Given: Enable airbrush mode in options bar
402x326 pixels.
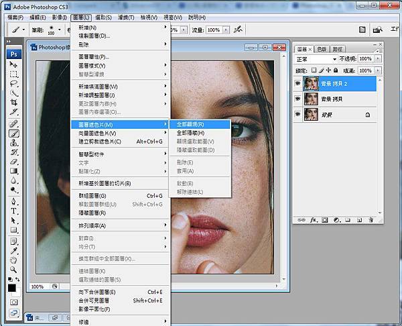Looking at the screenshot, I should pos(238,30).
